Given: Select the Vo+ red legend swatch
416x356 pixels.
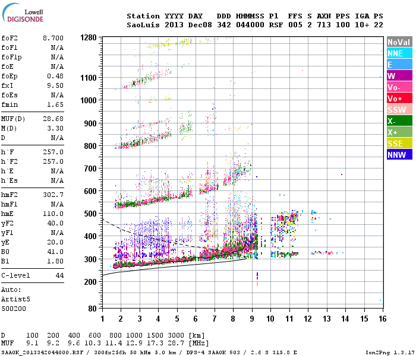Looking at the screenshot, I should click(x=399, y=98).
